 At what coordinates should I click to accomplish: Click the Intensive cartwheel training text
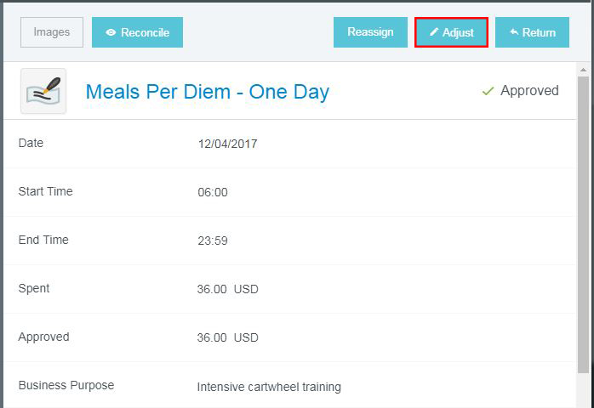269,387
